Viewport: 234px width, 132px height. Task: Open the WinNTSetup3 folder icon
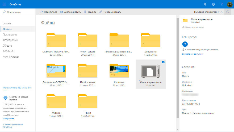point(88,40)
